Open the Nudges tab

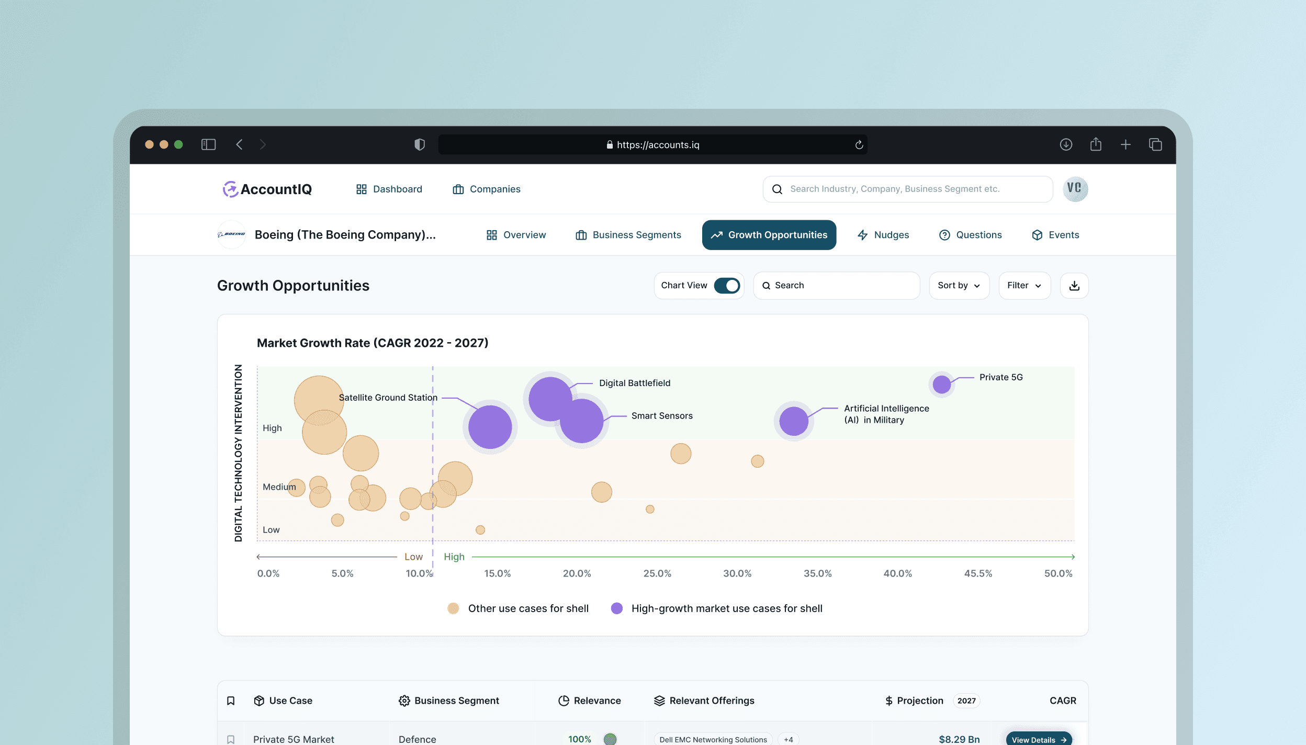[883, 235]
